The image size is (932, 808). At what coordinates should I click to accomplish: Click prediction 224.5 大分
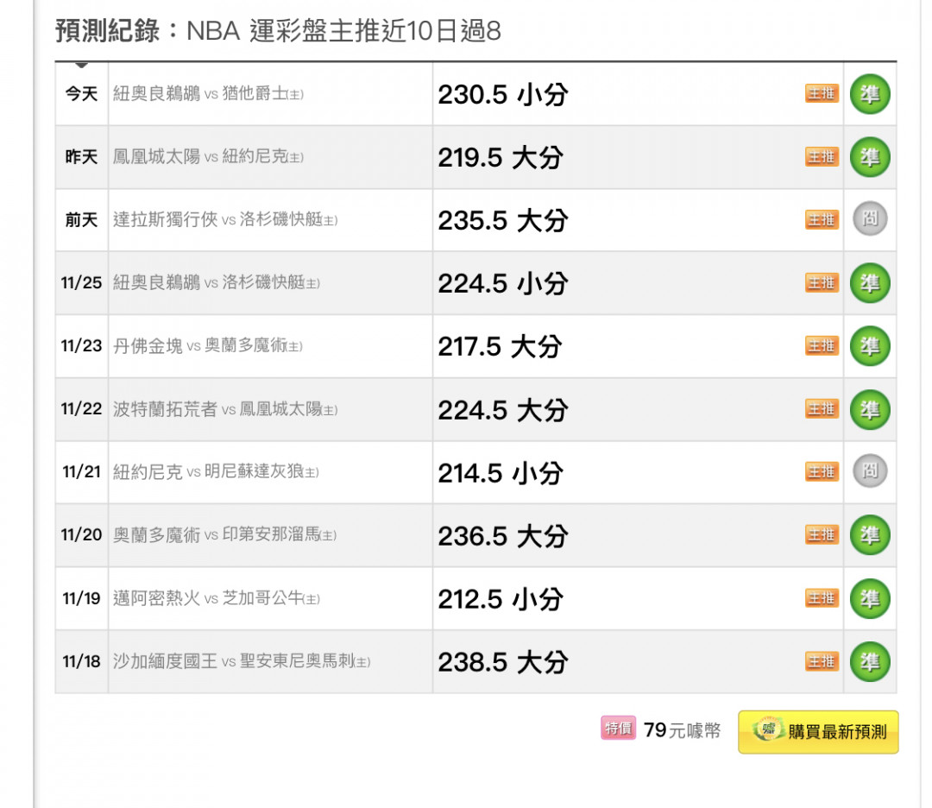pos(503,410)
